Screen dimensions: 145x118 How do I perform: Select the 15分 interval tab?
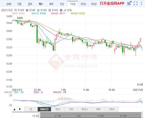pyautogui.click(x=72, y=4)
